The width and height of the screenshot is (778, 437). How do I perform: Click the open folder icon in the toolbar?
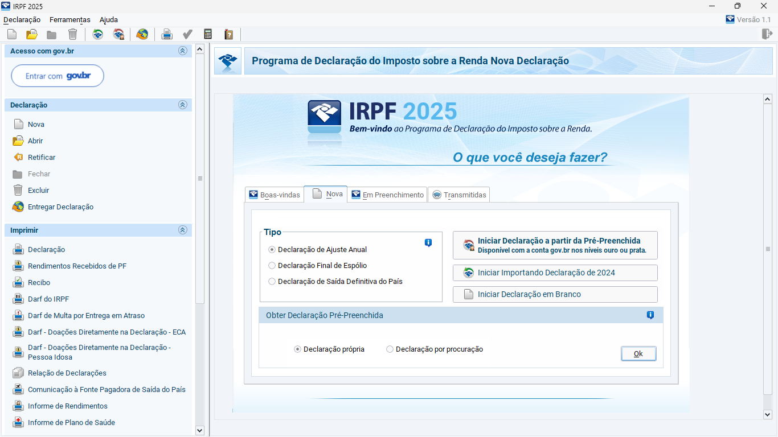32,34
